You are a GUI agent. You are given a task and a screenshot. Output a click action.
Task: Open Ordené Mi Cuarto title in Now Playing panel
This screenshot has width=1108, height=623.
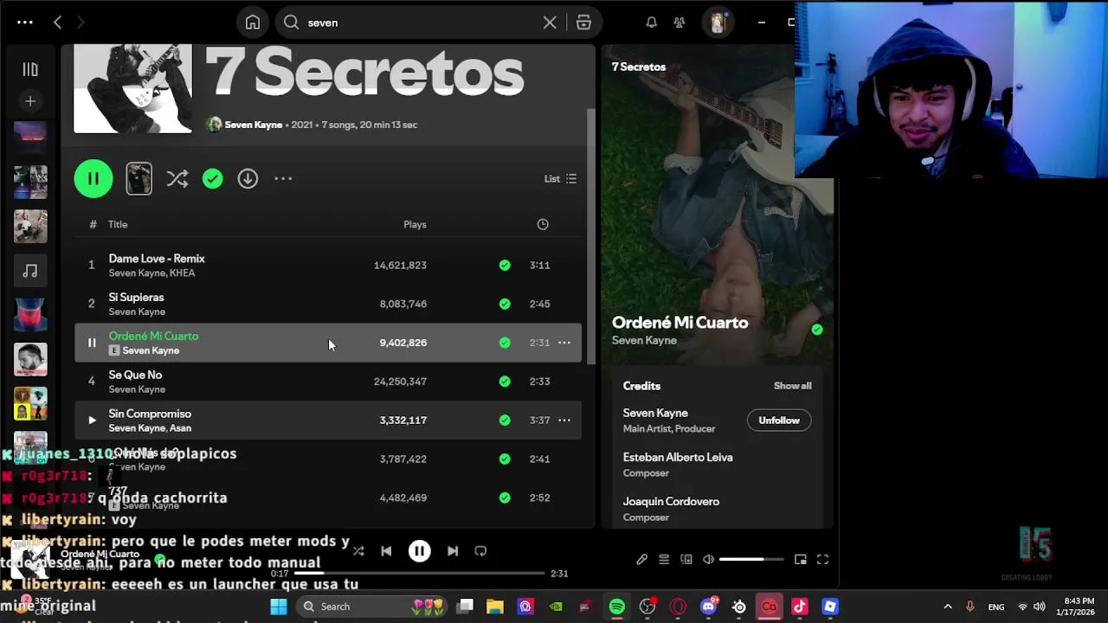[680, 323]
